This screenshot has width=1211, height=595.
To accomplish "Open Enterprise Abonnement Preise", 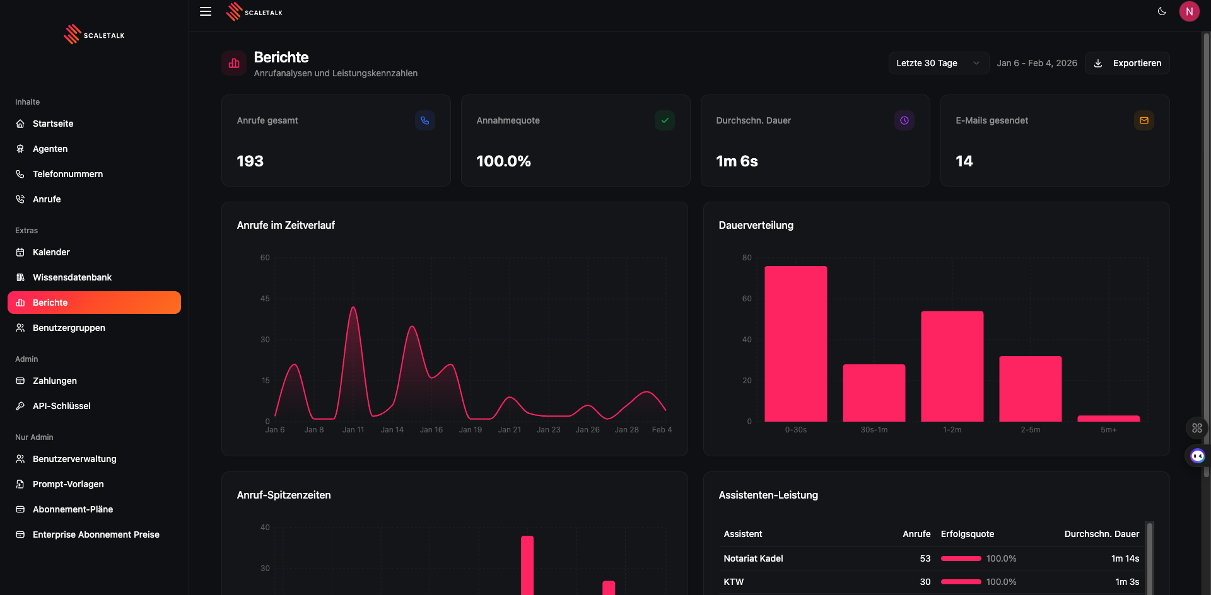I will pos(95,534).
